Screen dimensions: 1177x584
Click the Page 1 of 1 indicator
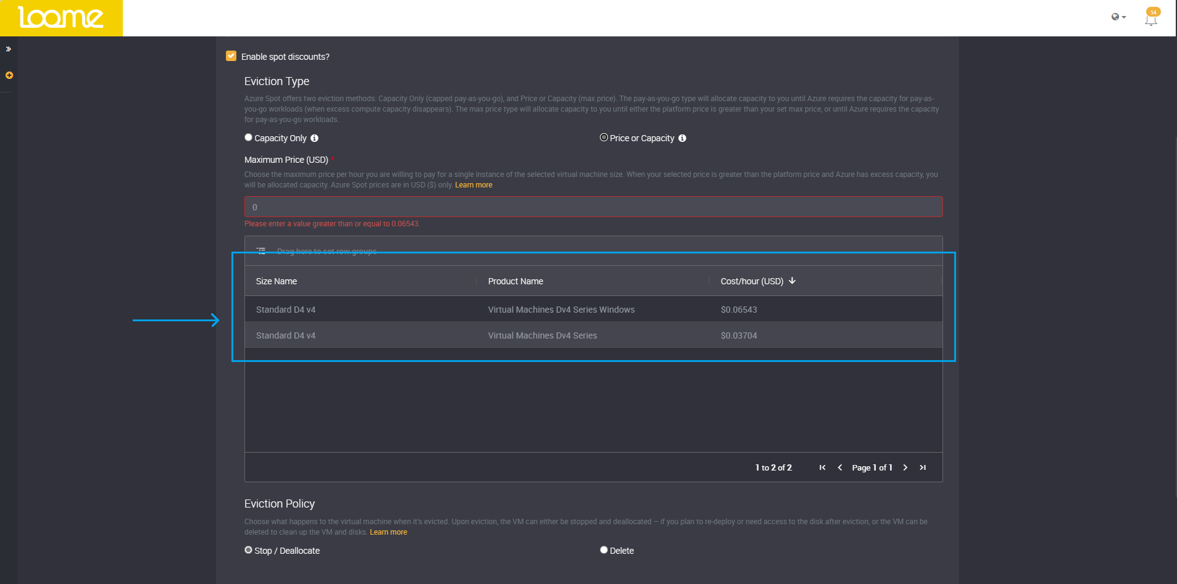click(872, 467)
